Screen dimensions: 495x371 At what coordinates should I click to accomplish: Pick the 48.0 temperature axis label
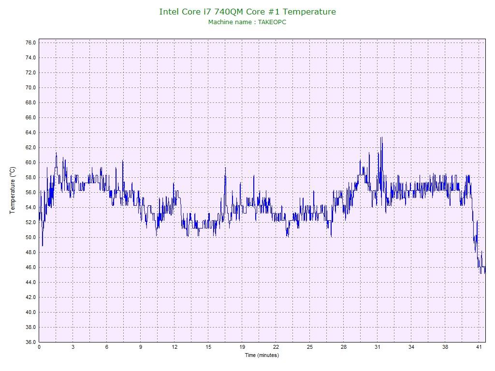pyautogui.click(x=30, y=252)
